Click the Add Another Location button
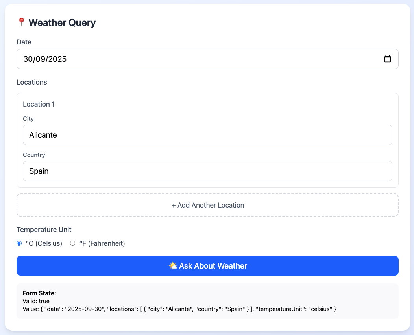This screenshot has width=414, height=335. [207, 205]
